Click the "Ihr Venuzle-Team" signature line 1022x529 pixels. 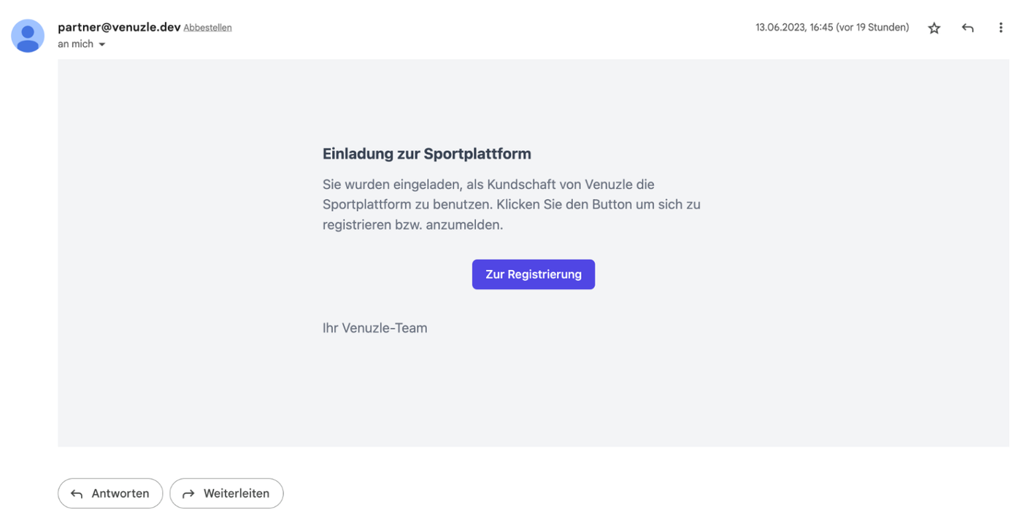374,328
